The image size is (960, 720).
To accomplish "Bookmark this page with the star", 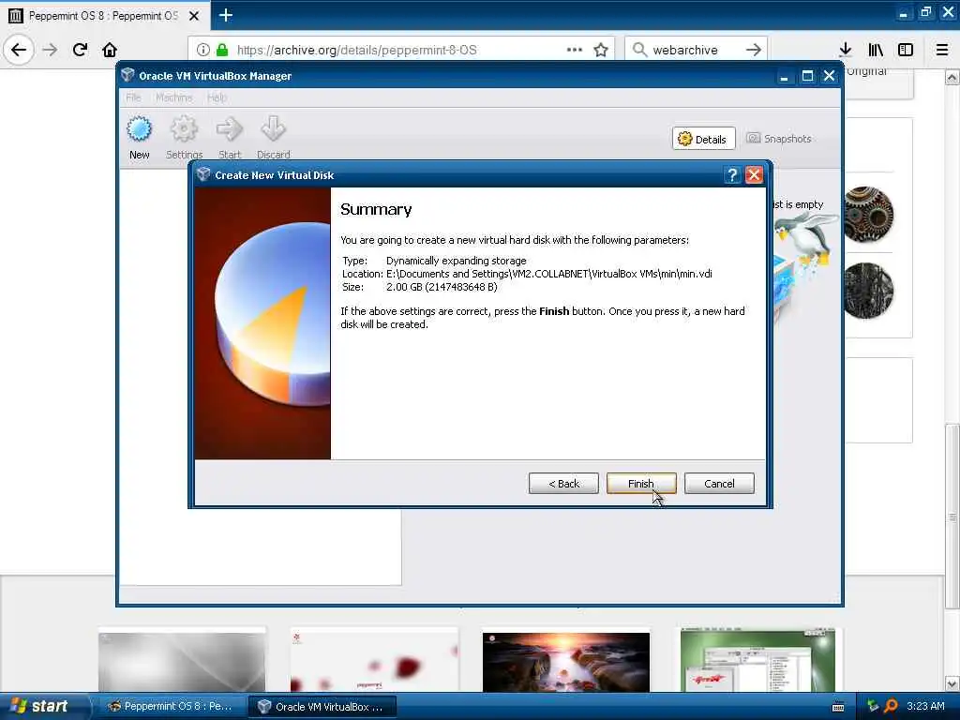I will tap(601, 50).
